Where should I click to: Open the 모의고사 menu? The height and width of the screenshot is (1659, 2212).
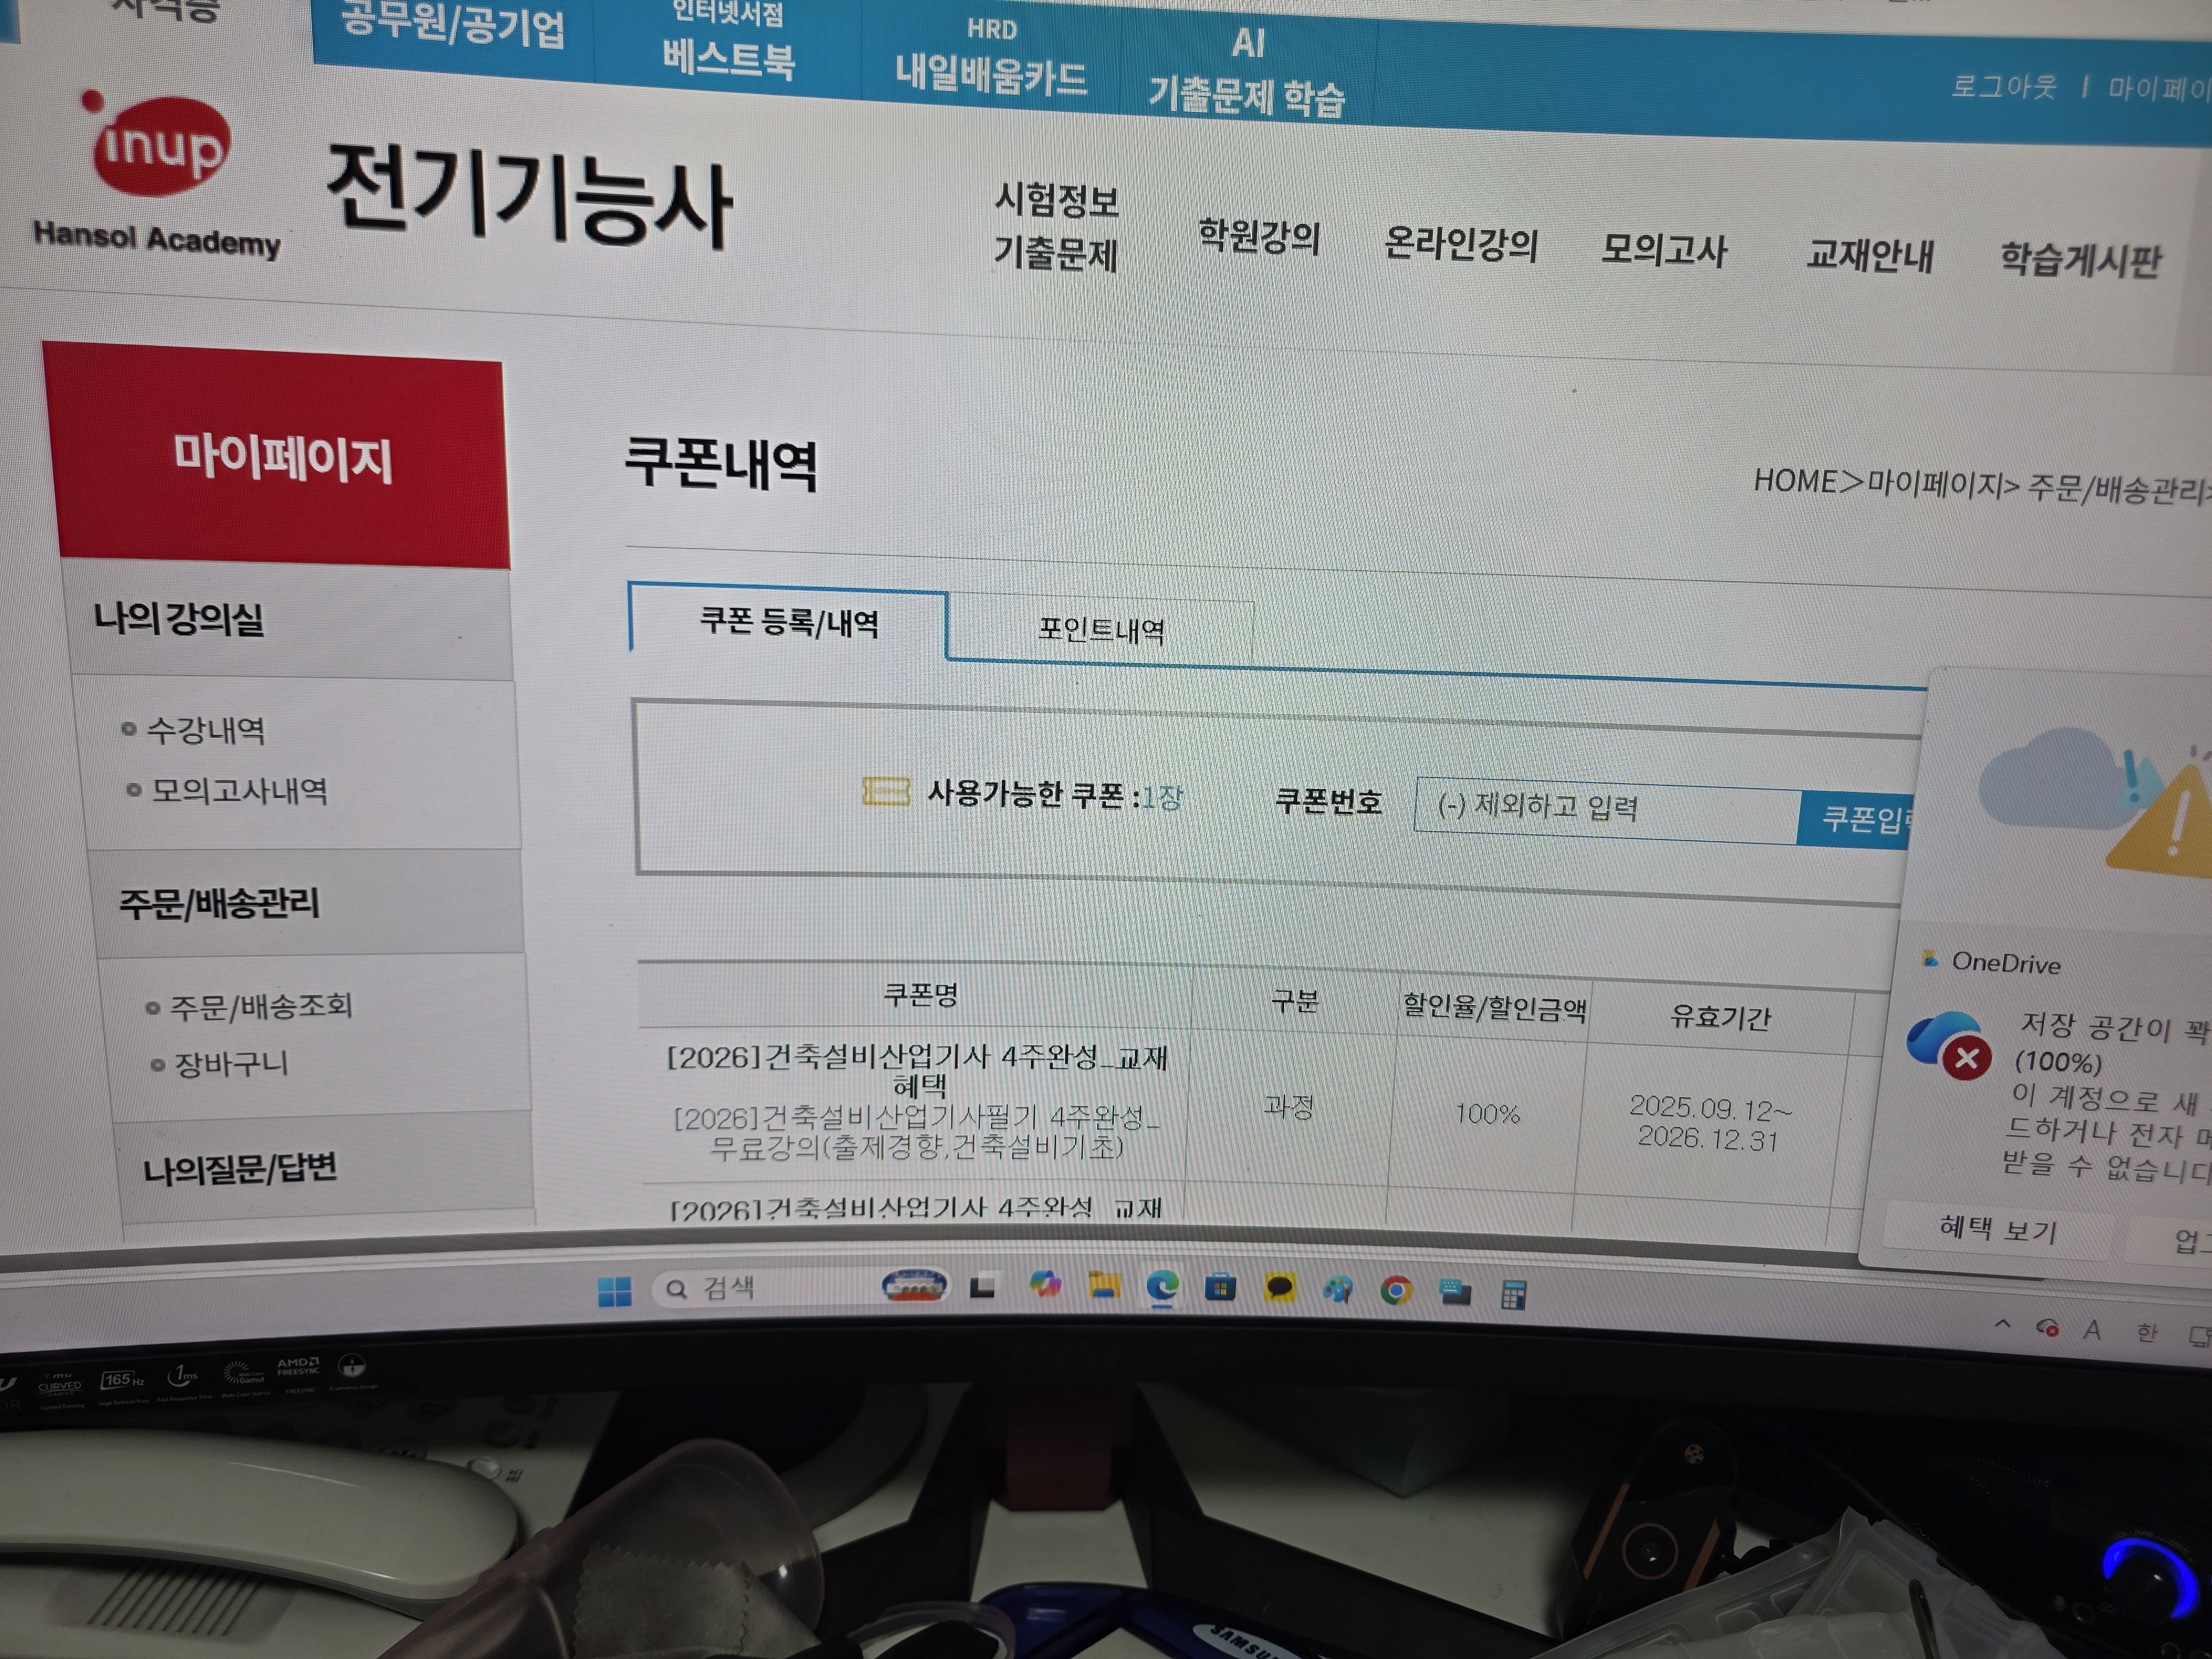1664,249
